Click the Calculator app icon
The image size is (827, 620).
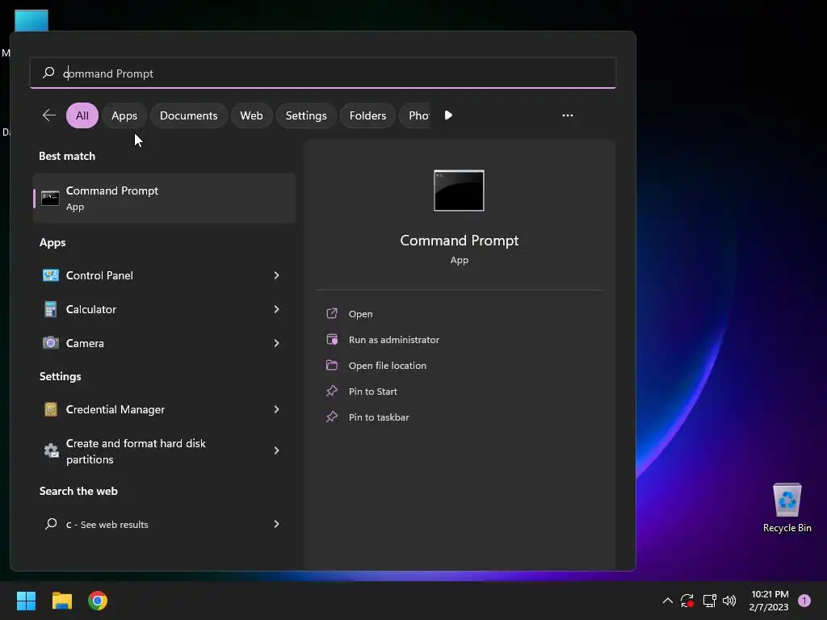(51, 309)
